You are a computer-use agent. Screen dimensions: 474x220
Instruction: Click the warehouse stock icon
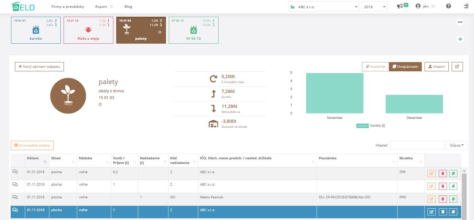pyautogui.click(x=213, y=123)
